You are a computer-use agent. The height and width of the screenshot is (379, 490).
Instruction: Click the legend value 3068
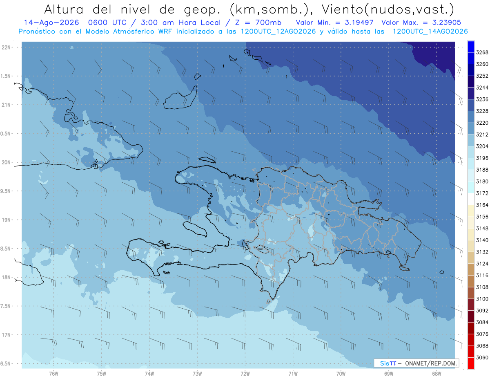(x=482, y=345)
